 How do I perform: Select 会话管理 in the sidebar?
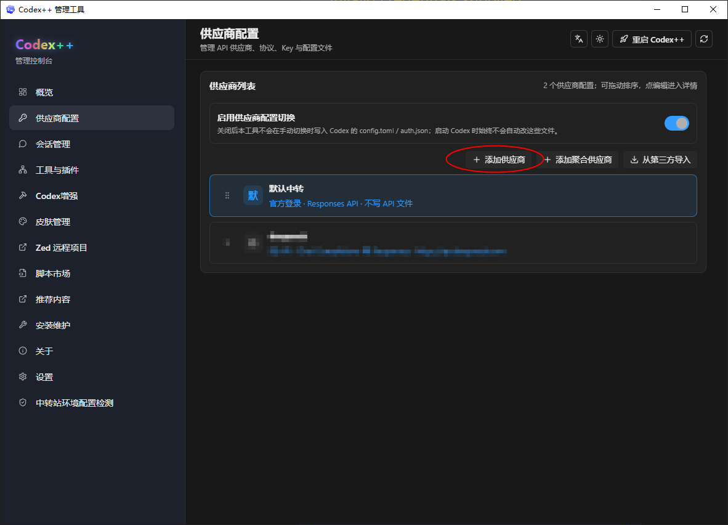click(92, 144)
